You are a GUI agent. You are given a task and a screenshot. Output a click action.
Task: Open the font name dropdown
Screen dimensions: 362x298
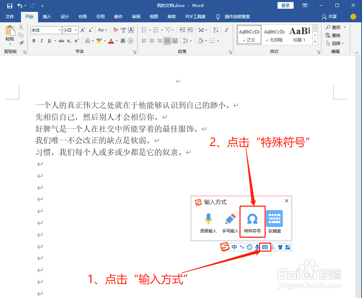(x=59, y=30)
